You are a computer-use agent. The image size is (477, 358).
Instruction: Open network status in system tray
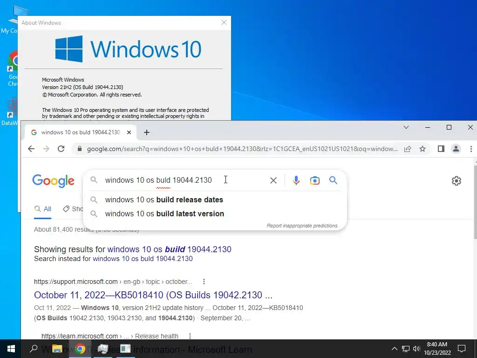406,349
